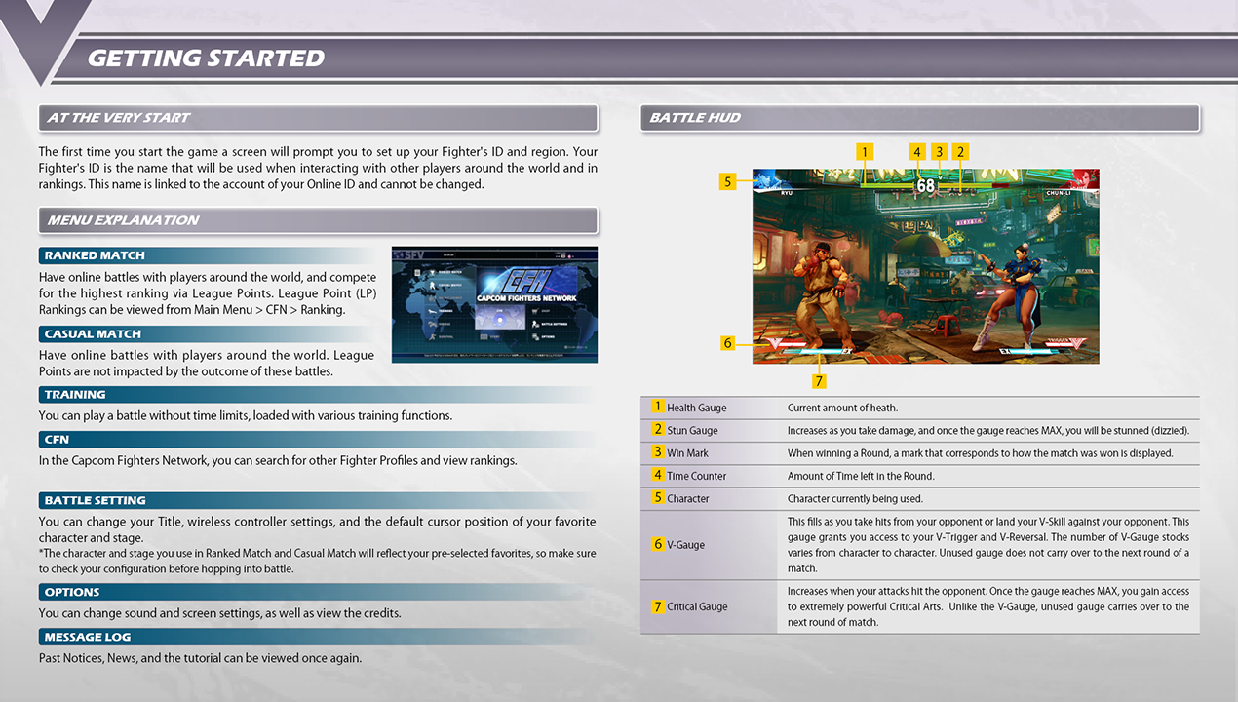
Task: Click Chun-Li's EX critical gauge bar
Action: [1028, 352]
